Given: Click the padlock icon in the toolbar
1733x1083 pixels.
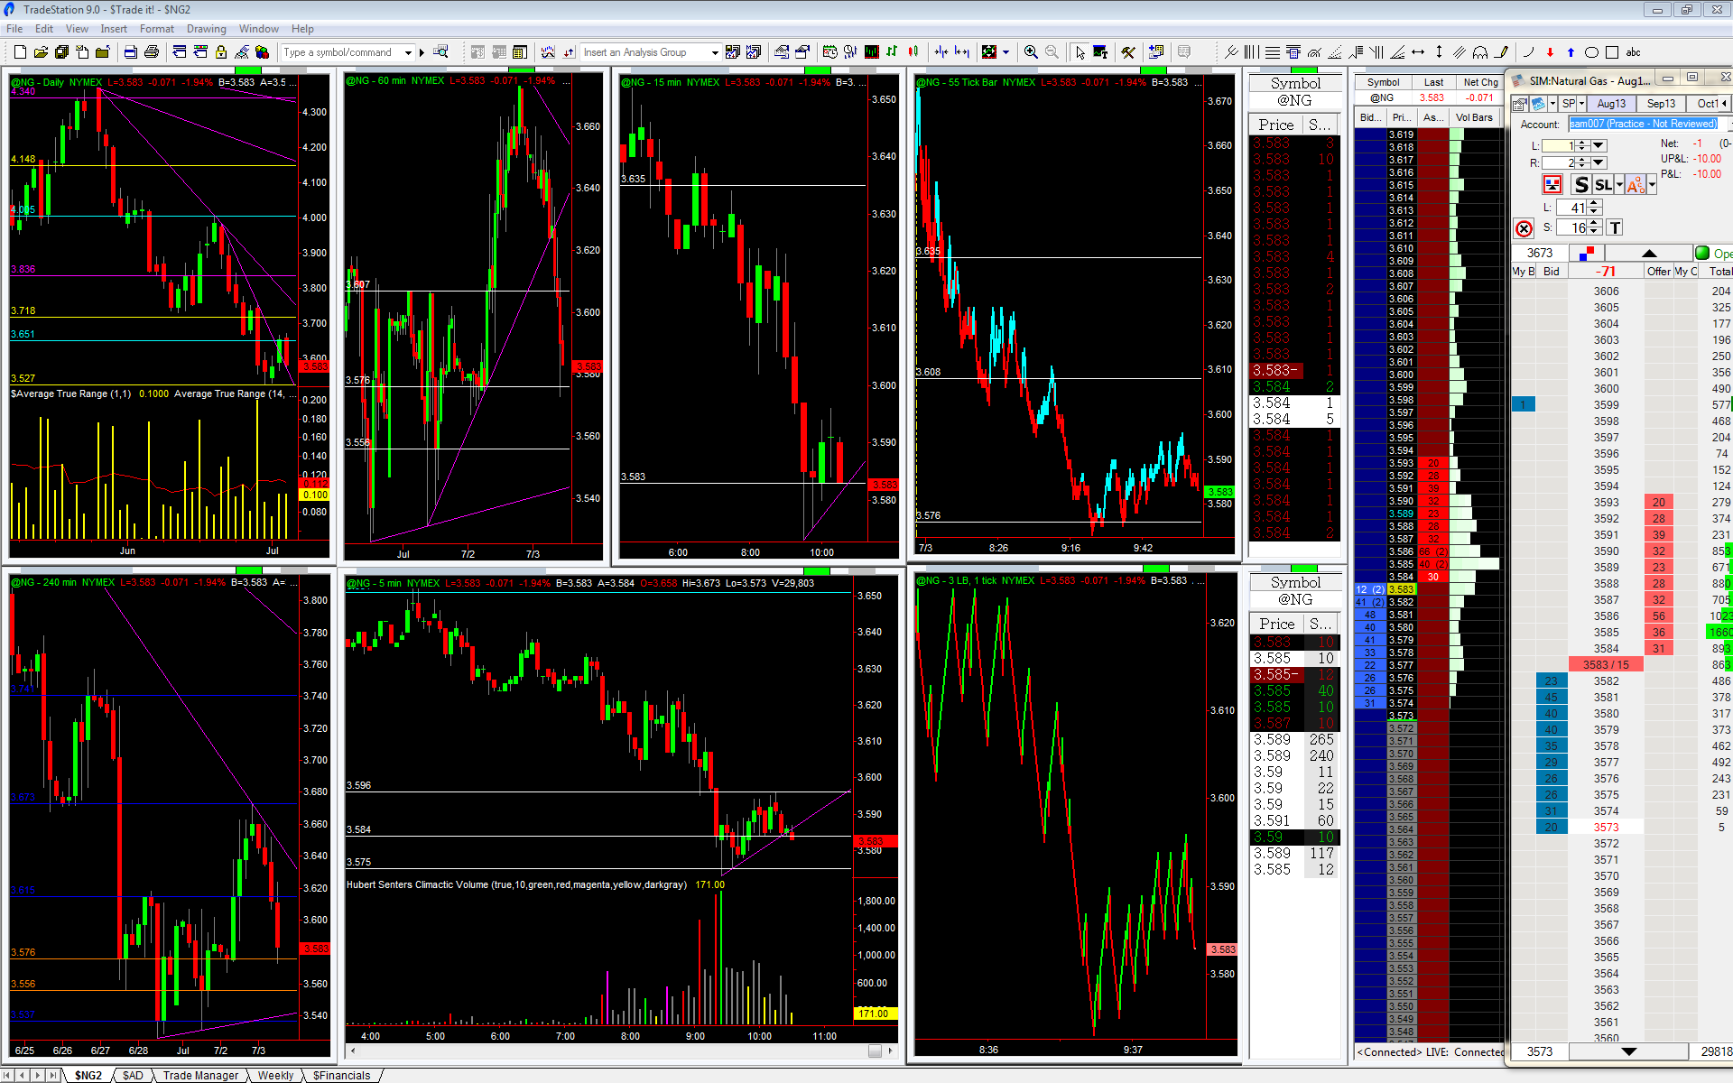Looking at the screenshot, I should pos(221,52).
